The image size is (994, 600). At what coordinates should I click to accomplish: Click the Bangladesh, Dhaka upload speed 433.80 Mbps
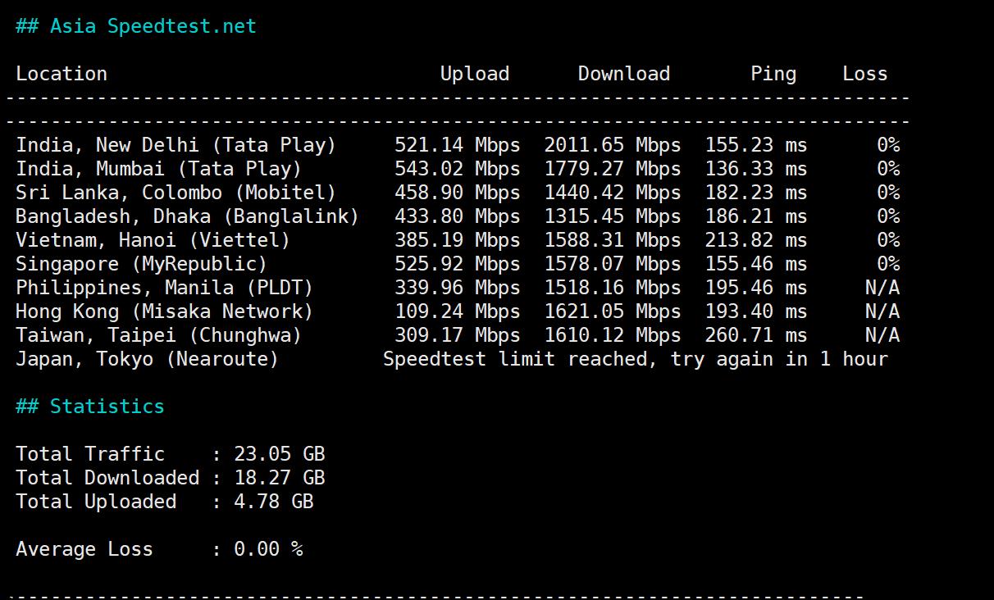(x=457, y=216)
